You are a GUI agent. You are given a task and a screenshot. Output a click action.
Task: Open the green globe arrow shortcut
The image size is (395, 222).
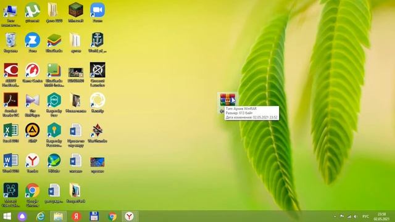coord(54,160)
